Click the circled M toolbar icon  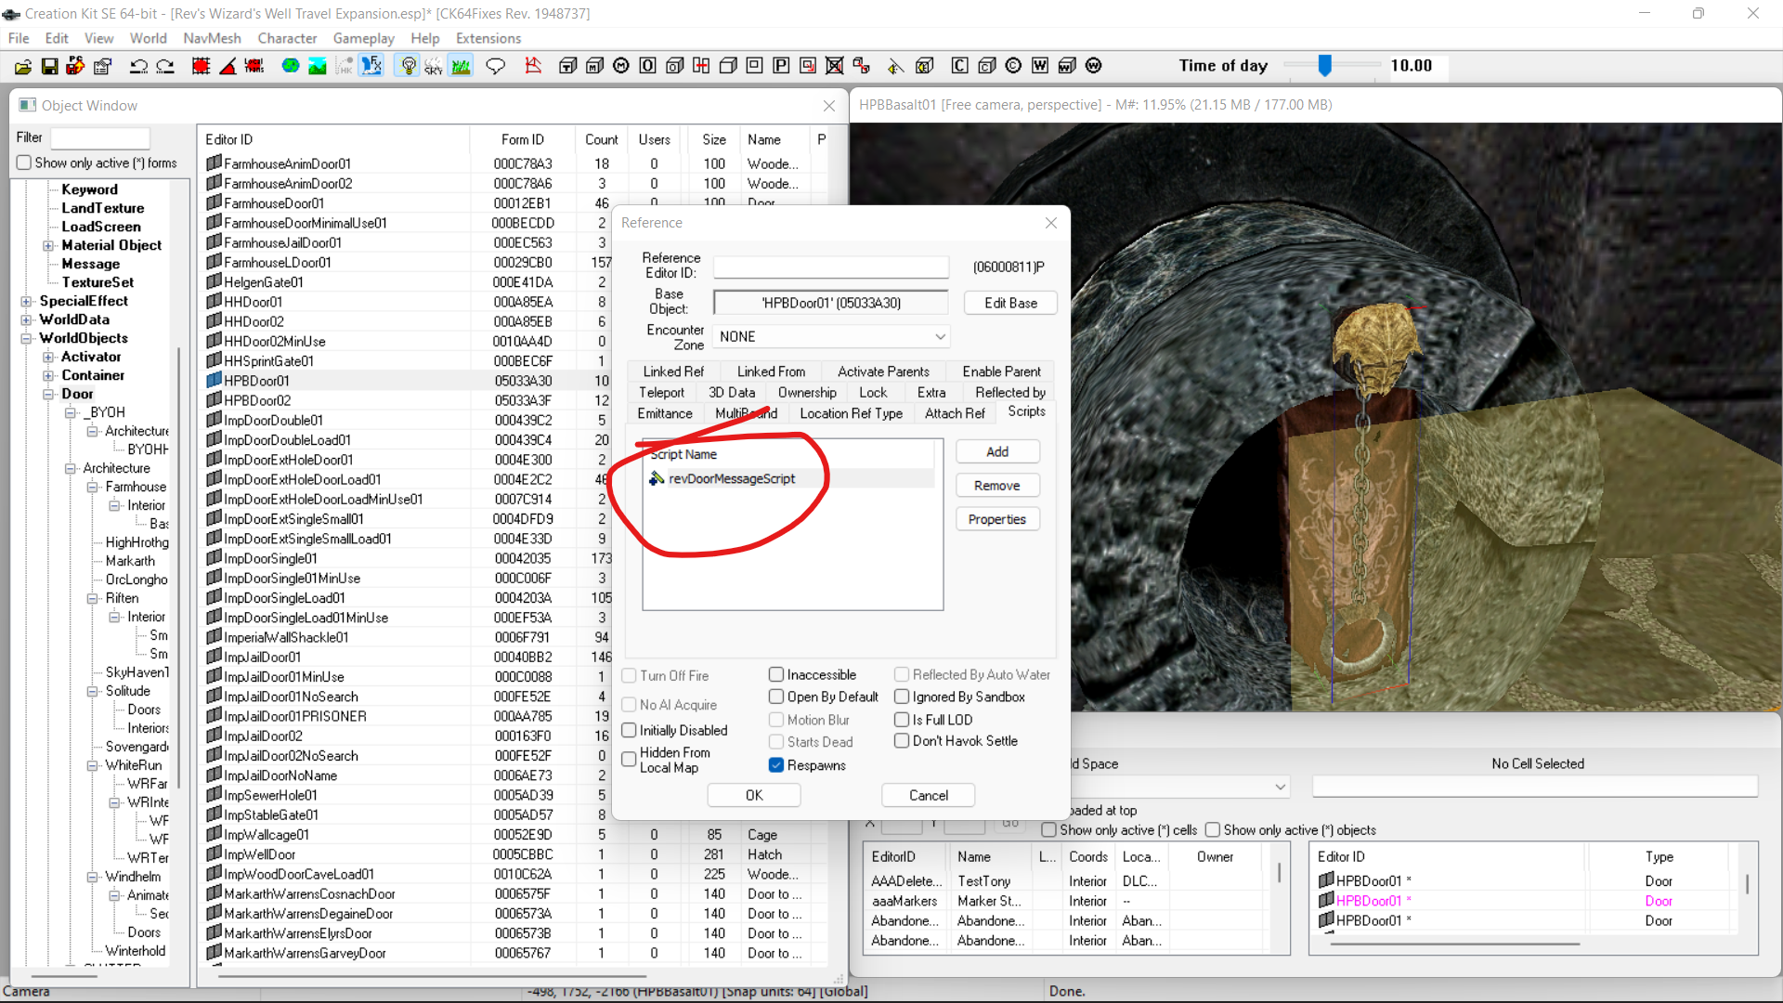point(621,66)
